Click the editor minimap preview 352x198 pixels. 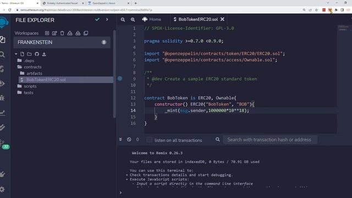coord(343,28)
